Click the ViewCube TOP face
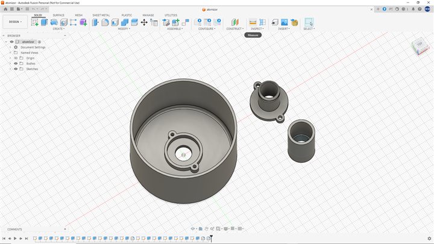The image size is (434, 244). 420,44
